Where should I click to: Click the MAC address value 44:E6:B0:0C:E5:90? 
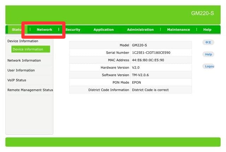pyautogui.click(x=148, y=60)
